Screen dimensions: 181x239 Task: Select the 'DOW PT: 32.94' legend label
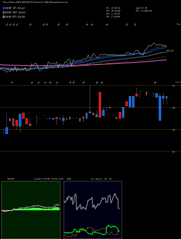click(15, 17)
